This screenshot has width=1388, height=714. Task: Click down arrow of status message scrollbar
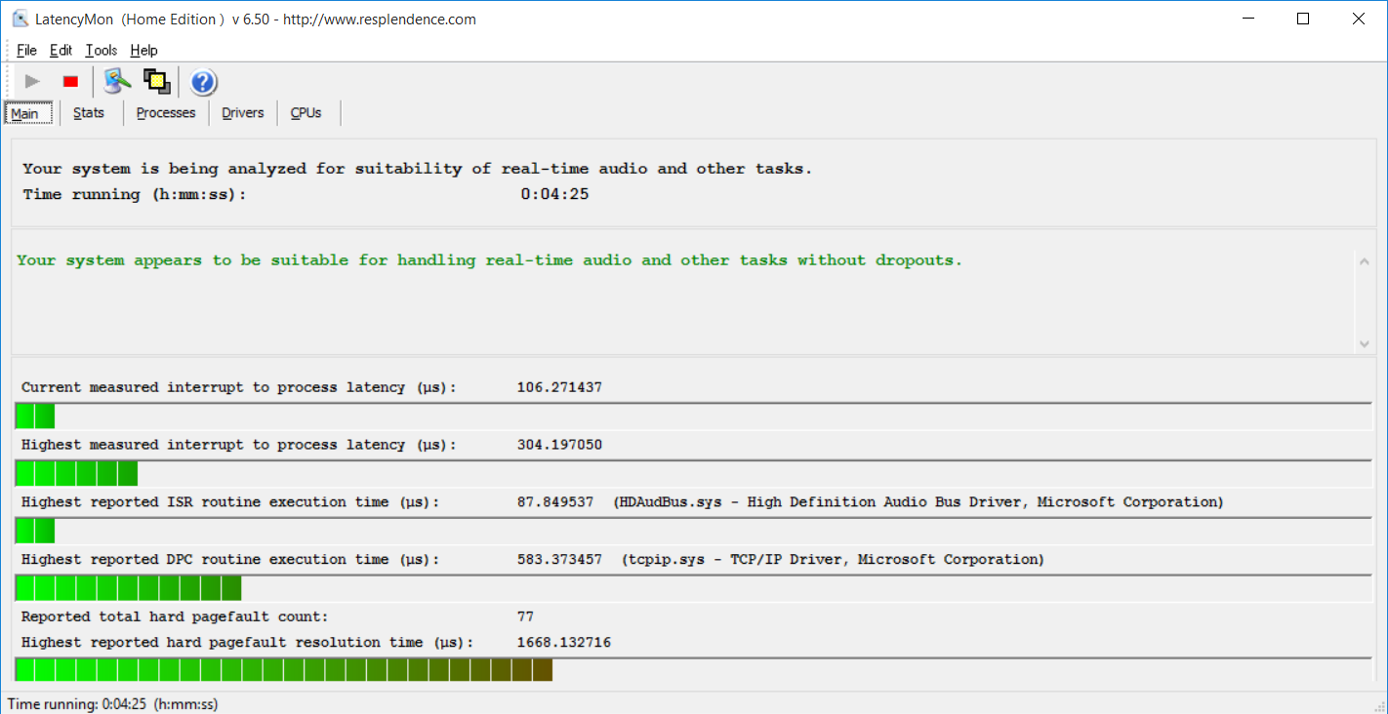[x=1364, y=343]
